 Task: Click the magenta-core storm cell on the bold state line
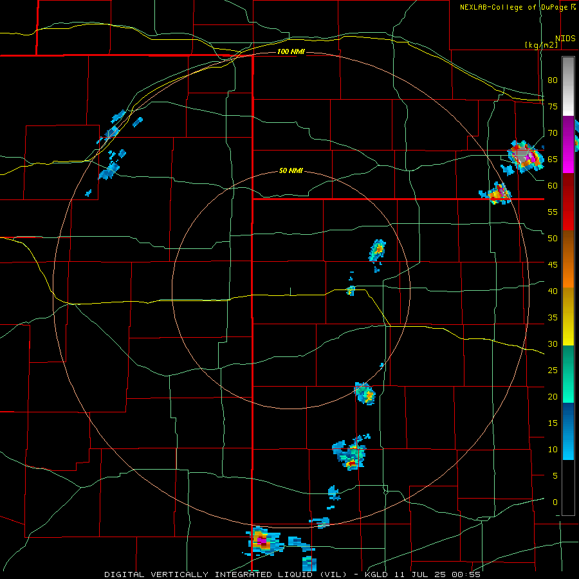click(x=262, y=540)
